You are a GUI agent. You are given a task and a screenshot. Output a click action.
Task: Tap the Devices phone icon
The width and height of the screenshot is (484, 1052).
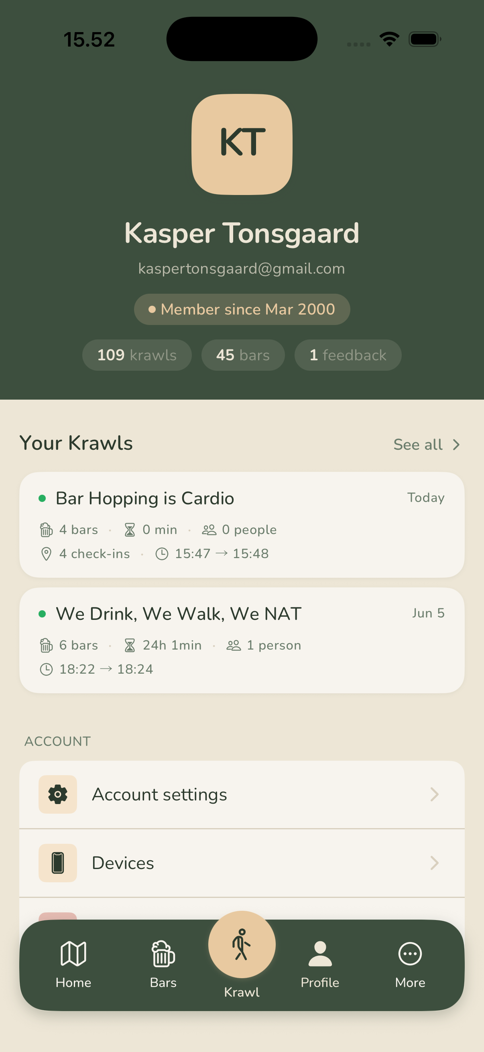[57, 863]
